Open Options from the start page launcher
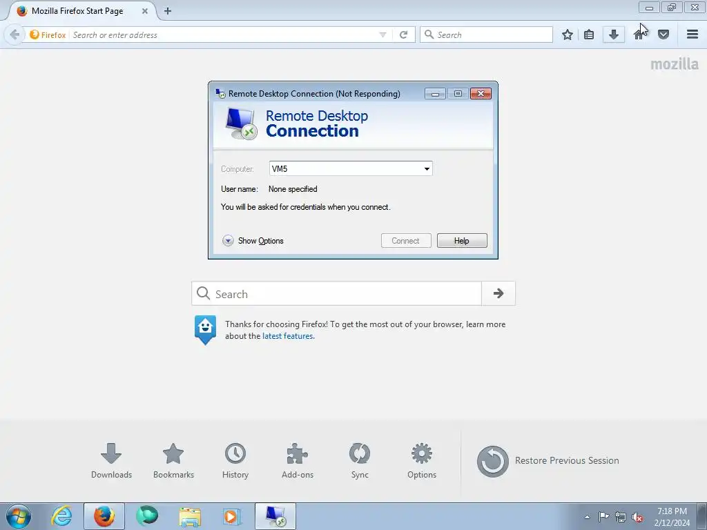 pyautogui.click(x=422, y=460)
